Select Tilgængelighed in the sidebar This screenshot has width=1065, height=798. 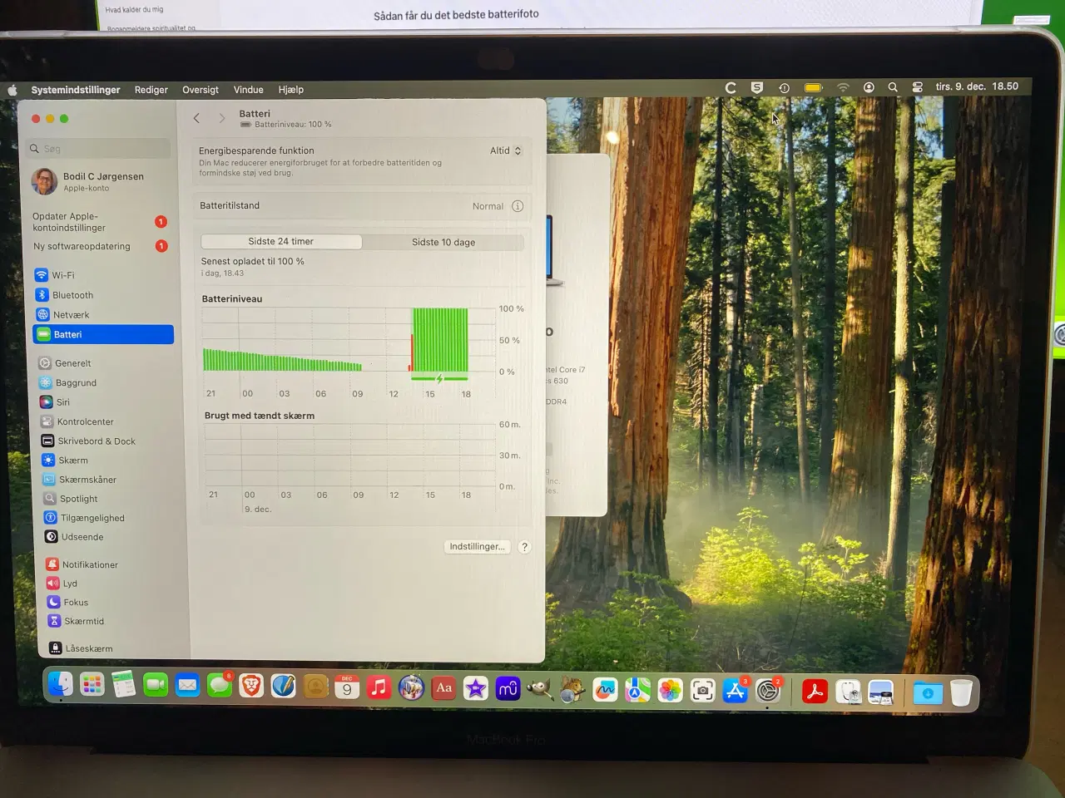click(92, 517)
